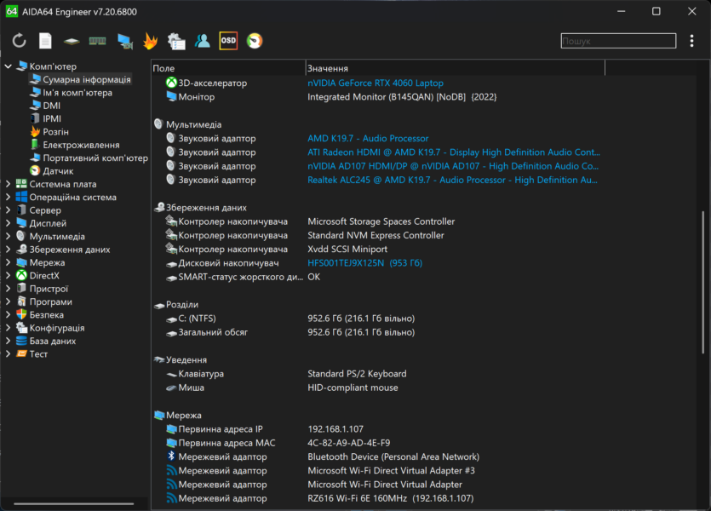The image size is (711, 511).
Task: Open the IPMI tree item
Action: click(52, 118)
